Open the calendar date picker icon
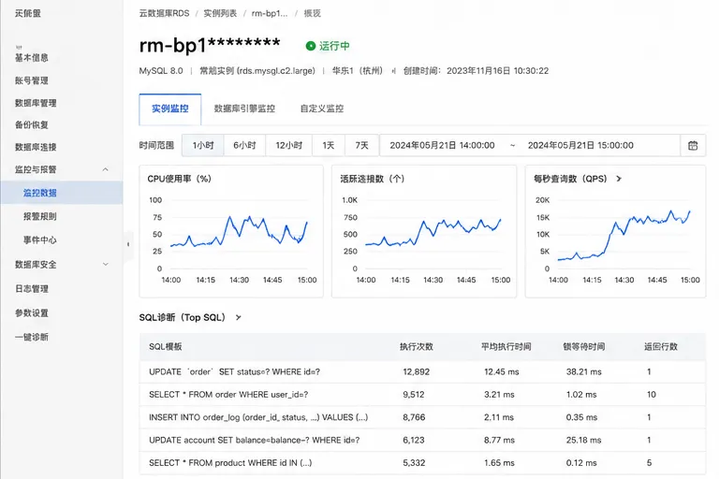The width and height of the screenshot is (719, 479). click(693, 145)
